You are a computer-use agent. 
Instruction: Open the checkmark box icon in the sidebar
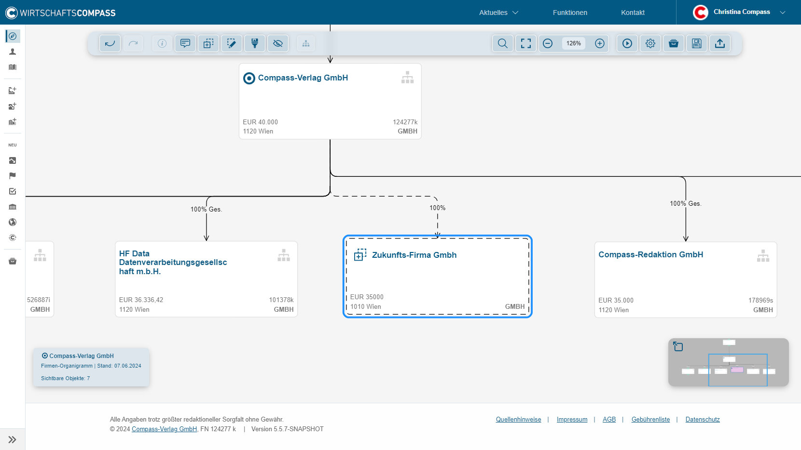tap(13, 191)
